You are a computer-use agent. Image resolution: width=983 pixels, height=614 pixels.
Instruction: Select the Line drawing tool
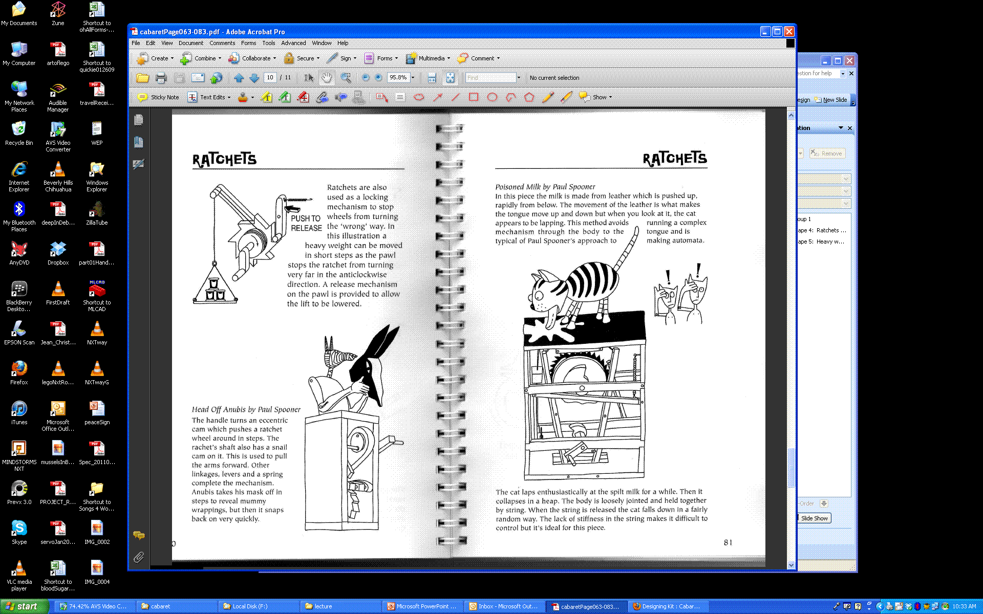[x=456, y=97]
